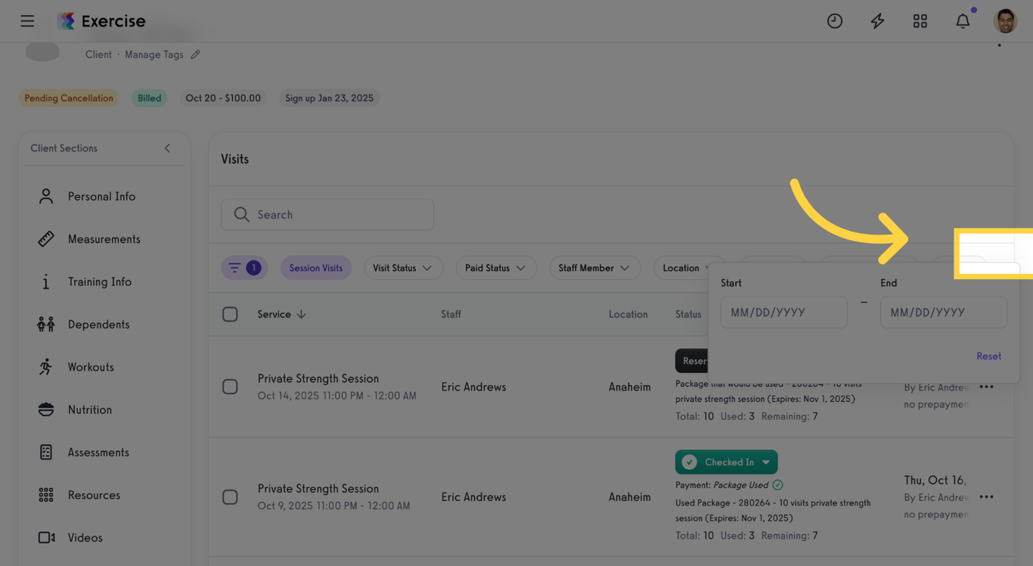Click the Reset link in the date filter
Image resolution: width=1033 pixels, height=566 pixels.
click(x=988, y=356)
